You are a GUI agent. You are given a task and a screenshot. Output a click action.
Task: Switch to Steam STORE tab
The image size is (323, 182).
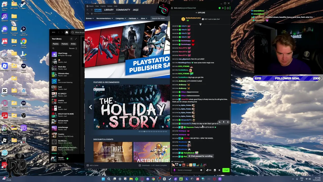tap(98, 10)
